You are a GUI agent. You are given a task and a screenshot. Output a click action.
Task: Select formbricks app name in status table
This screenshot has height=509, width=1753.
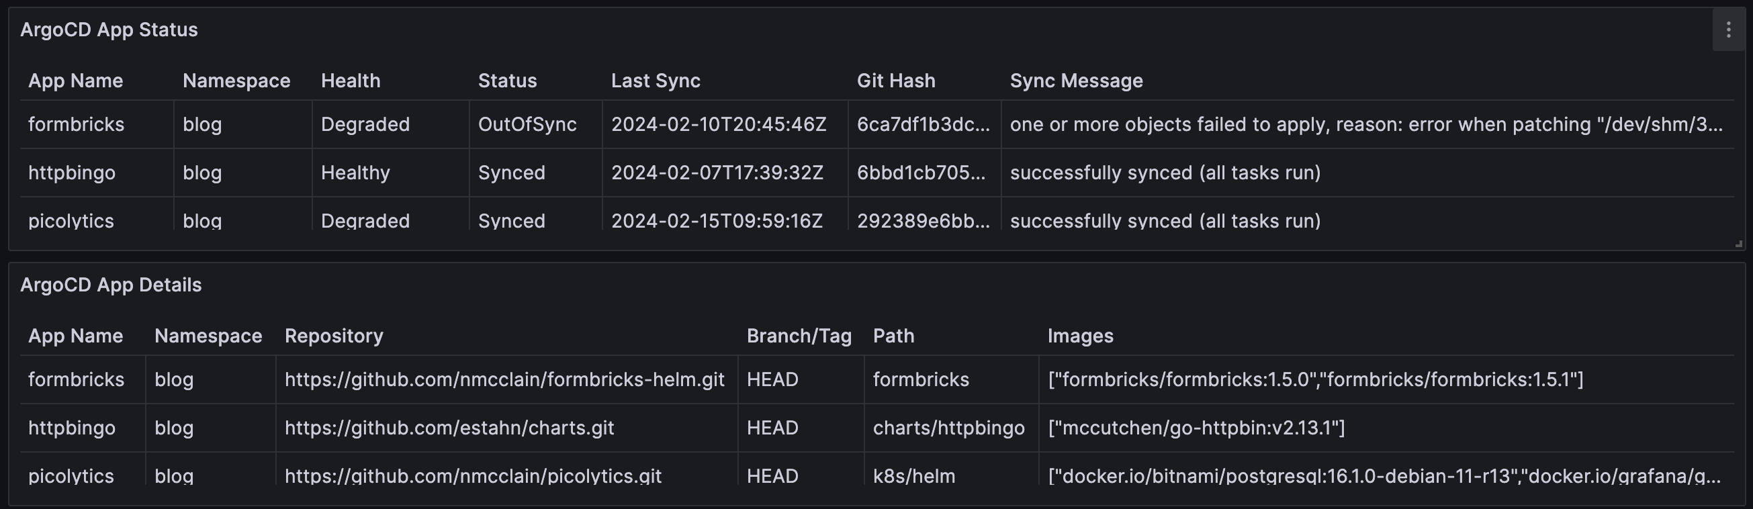tap(76, 124)
